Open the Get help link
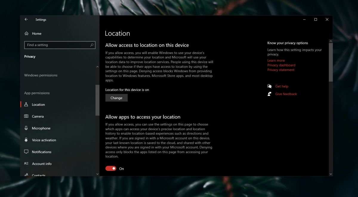358x197 pixels. pyautogui.click(x=282, y=86)
